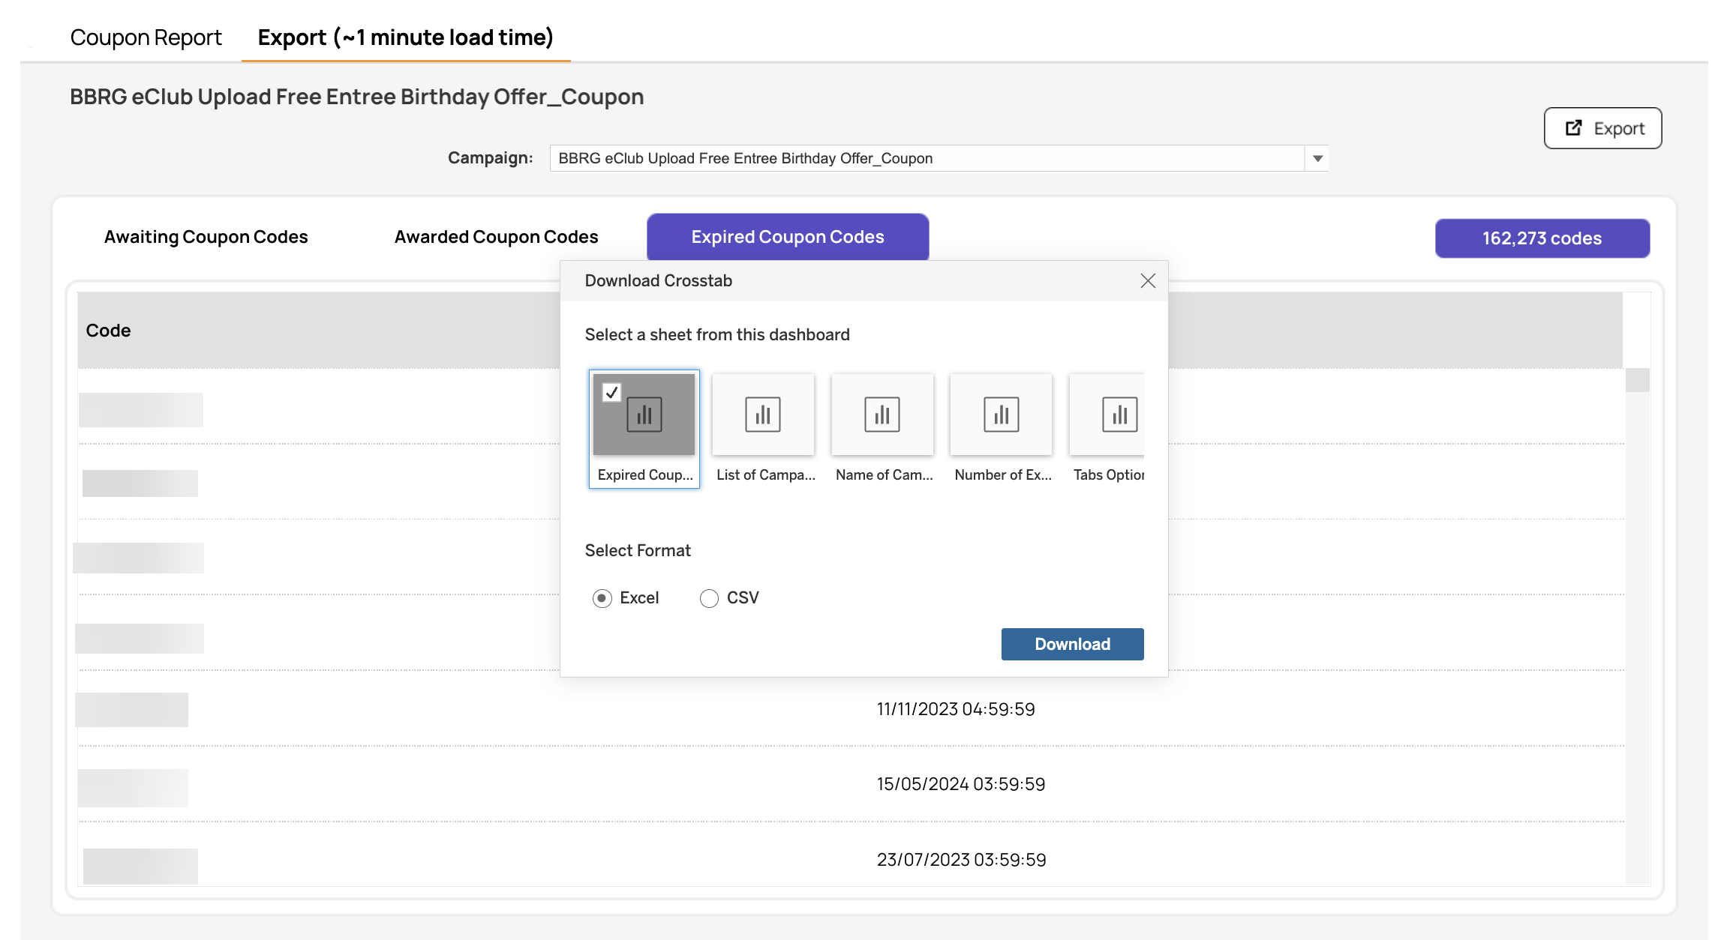Screen dimensions: 1712x940
Task: Click the BBRG eClub Upload report title
Action: pos(356,97)
